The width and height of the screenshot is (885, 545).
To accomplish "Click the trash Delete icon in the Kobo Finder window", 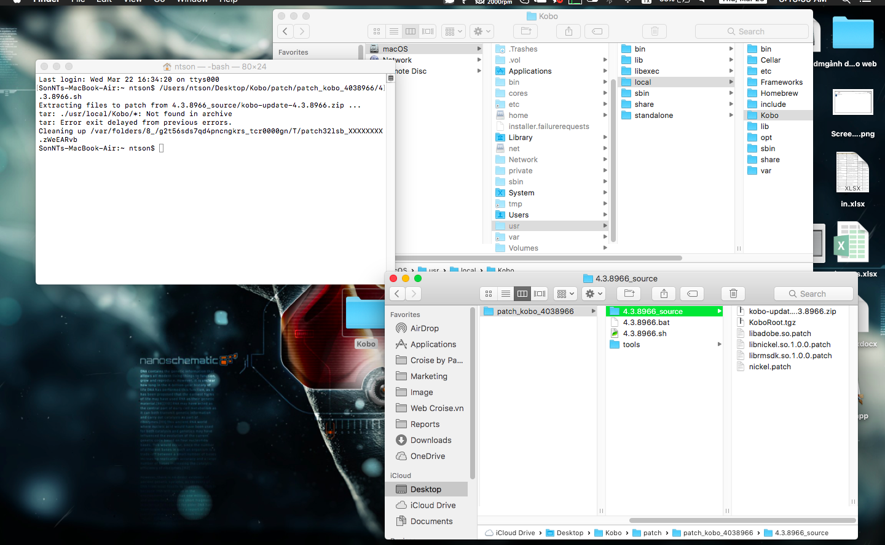I will click(x=655, y=31).
